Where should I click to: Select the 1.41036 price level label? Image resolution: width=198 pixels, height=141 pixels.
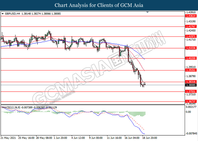click(191, 48)
